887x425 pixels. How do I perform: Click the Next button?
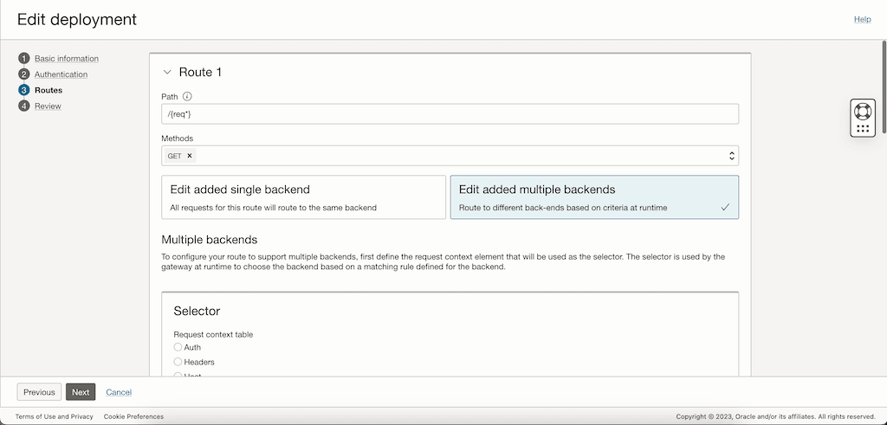(81, 392)
